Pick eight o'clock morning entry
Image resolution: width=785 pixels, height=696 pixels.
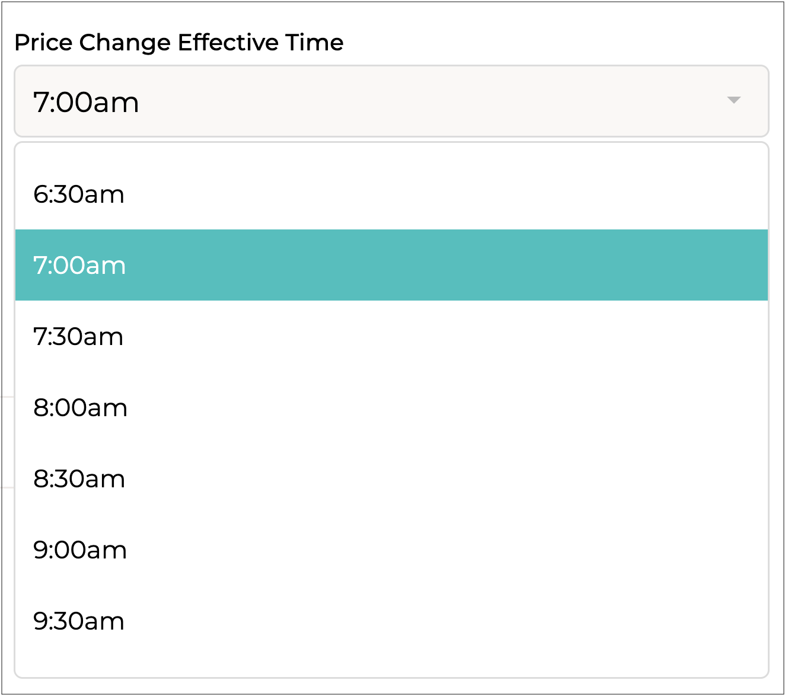[x=391, y=408]
